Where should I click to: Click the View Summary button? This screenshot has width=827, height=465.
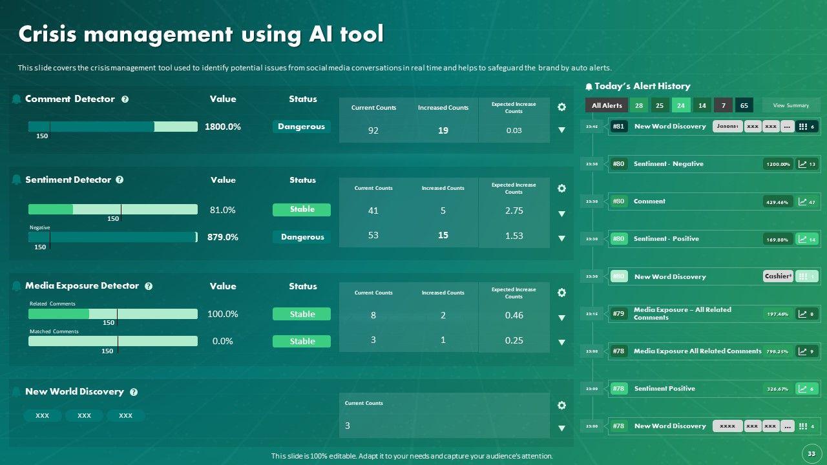tap(791, 105)
